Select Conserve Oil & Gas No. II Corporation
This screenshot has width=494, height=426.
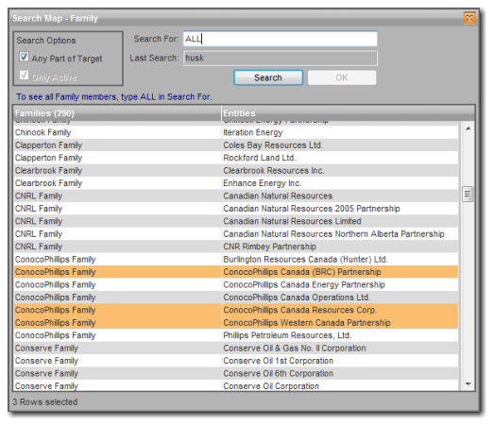tap(236, 348)
